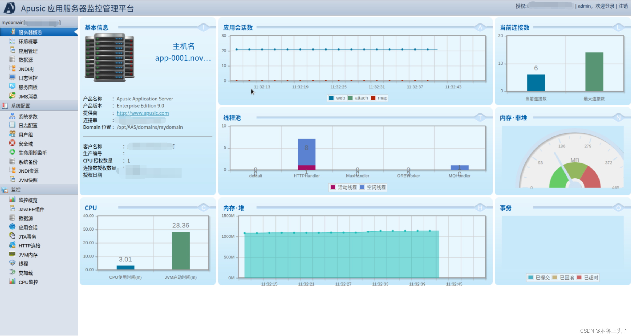Click 注销 to log out
Image resolution: width=631 pixels, height=336 pixels.
[x=623, y=6]
